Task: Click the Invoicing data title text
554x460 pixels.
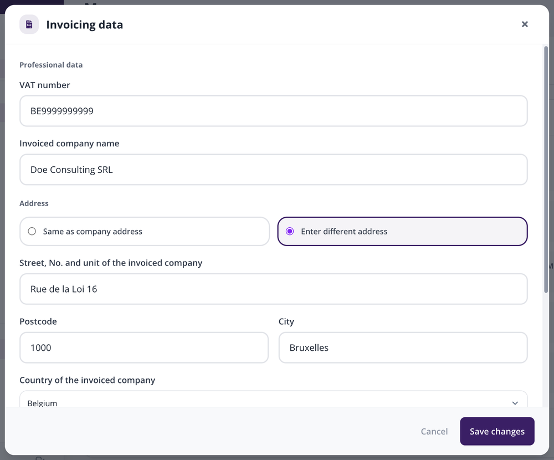Action: click(x=84, y=25)
